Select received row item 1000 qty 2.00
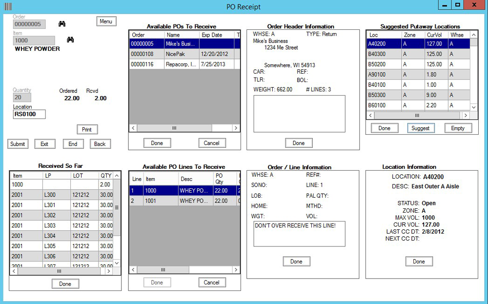The height and width of the screenshot is (304, 488). point(61,184)
